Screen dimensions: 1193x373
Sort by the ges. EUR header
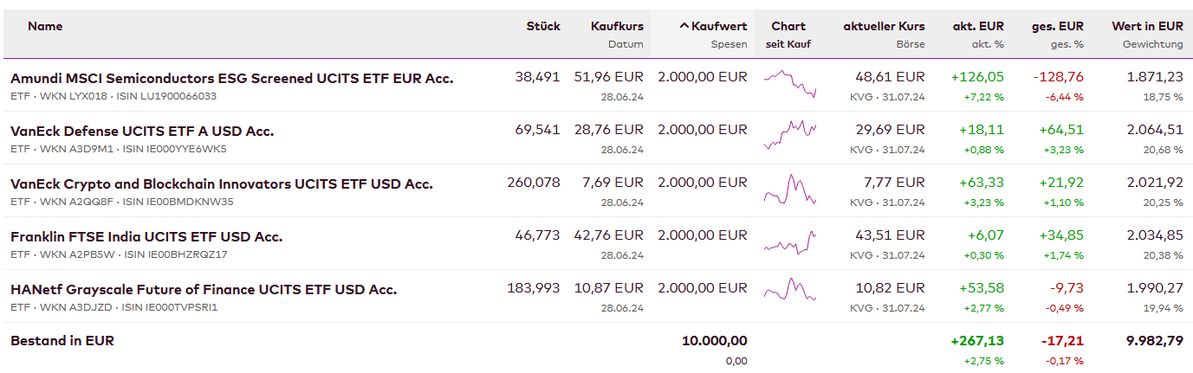coord(1058,27)
